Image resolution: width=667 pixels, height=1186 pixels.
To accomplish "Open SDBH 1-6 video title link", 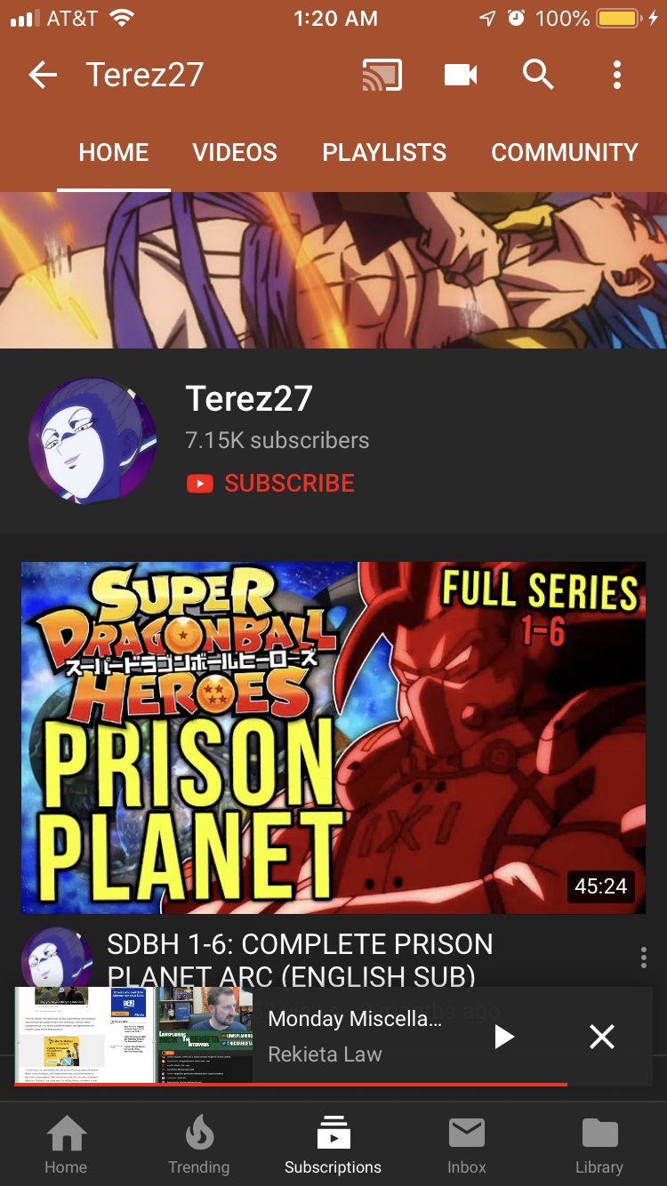I will tap(300, 960).
